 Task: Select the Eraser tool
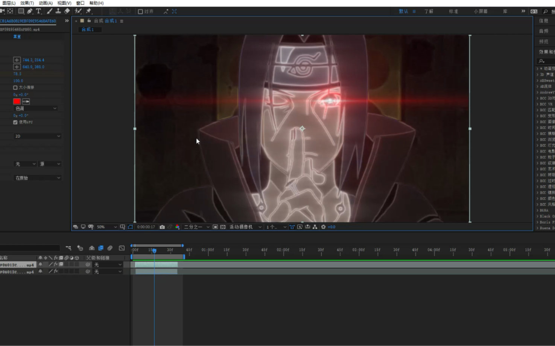click(67, 11)
